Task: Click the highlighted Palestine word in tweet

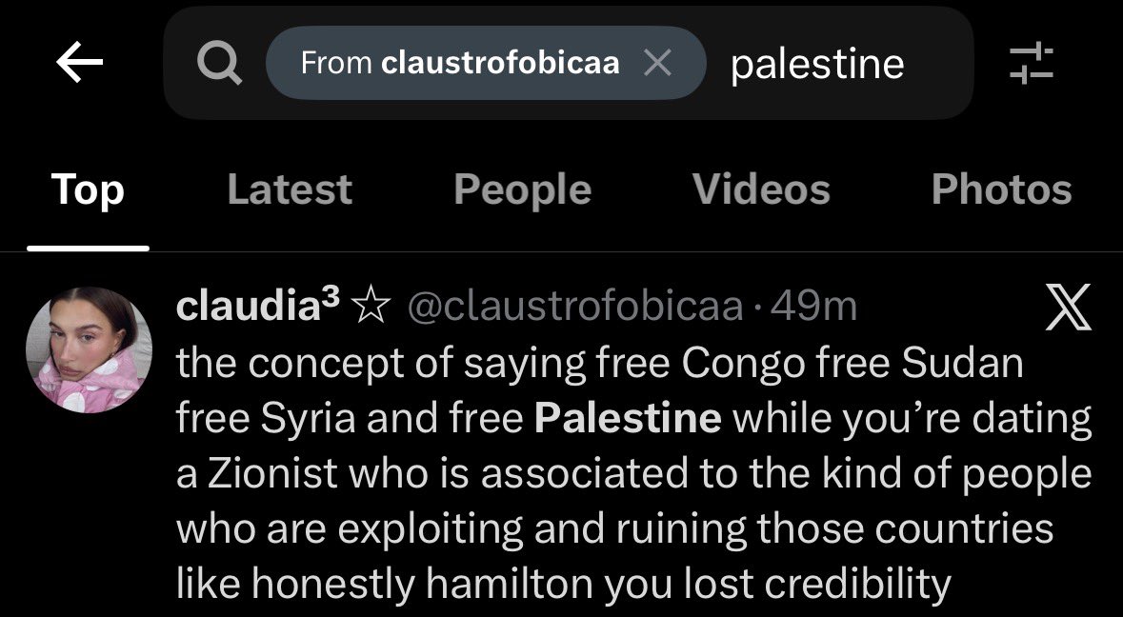Action: pos(628,418)
